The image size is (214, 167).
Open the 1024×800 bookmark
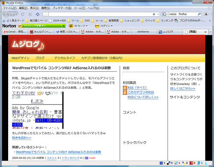point(57,21)
